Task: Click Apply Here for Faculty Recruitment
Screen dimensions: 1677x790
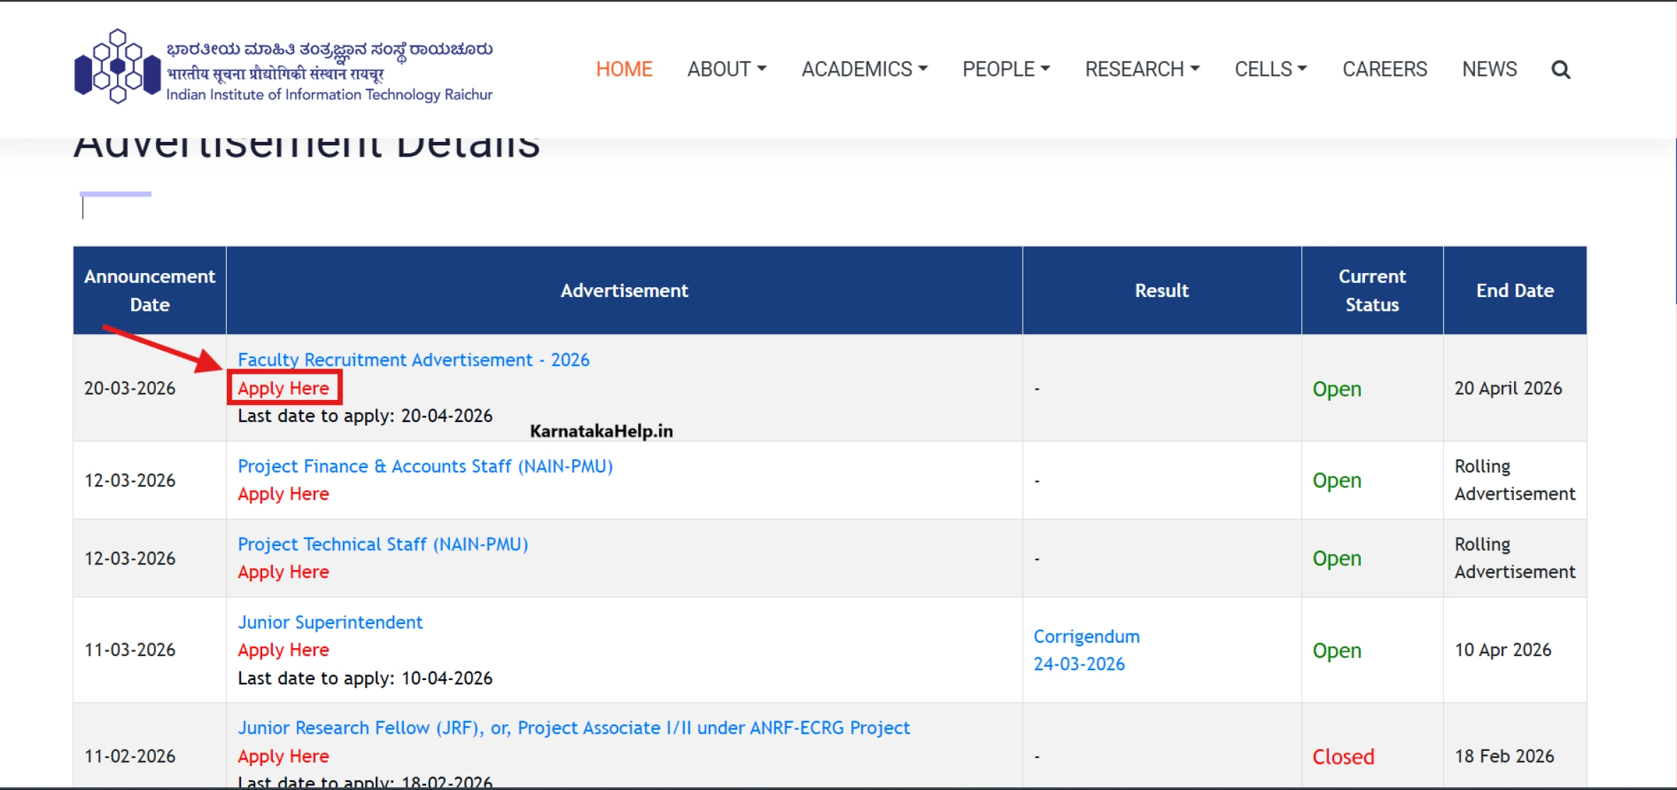Action: click(x=284, y=388)
